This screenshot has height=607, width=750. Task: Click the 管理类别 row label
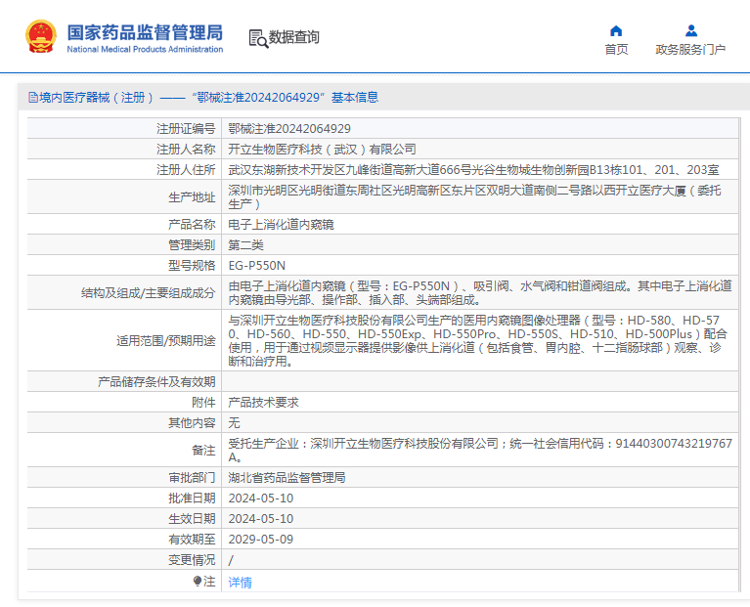coord(192,244)
